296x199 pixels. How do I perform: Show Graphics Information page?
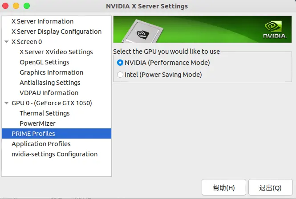click(51, 72)
